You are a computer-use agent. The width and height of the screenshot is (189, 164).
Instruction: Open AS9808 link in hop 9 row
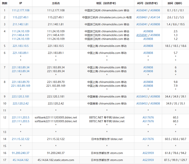(x=155, y=96)
